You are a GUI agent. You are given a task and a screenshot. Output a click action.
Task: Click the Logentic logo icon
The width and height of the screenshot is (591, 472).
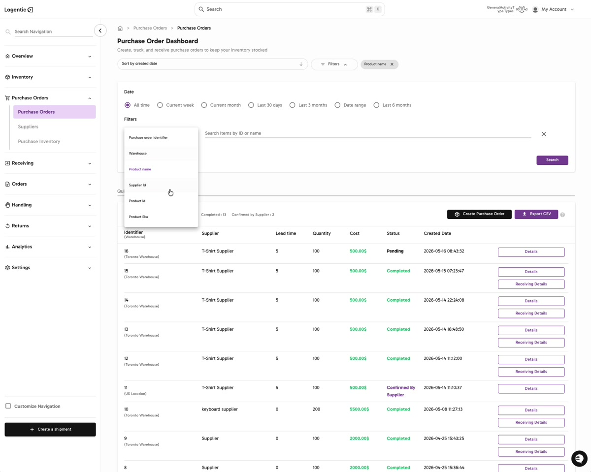tap(30, 9)
